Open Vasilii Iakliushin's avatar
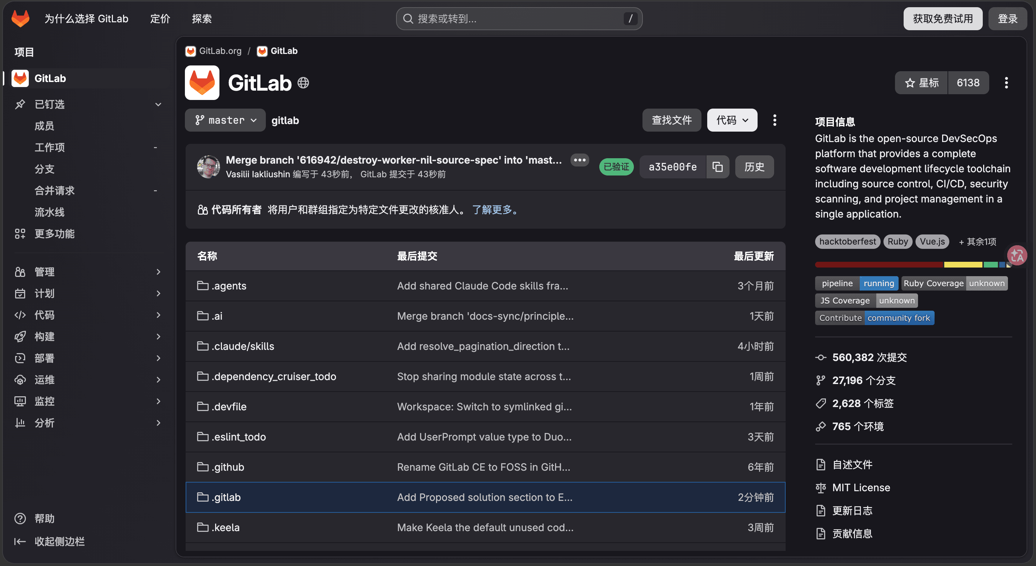The height and width of the screenshot is (566, 1036). 208,167
